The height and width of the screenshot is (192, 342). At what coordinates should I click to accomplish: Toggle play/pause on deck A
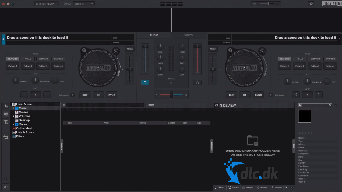click(98, 95)
